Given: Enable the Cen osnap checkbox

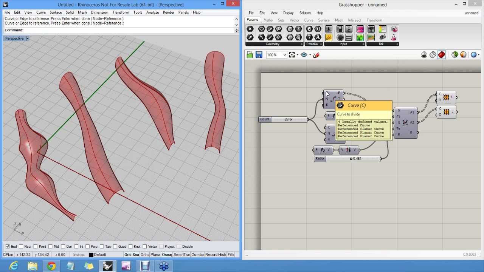Looking at the screenshot, I should (63, 247).
